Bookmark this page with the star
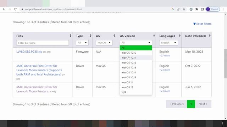Viewport: 227px width, 127px height. coord(184,9)
